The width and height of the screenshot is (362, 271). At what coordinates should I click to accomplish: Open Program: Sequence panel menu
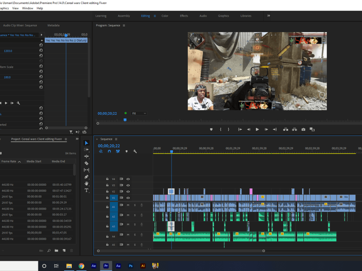click(x=124, y=25)
